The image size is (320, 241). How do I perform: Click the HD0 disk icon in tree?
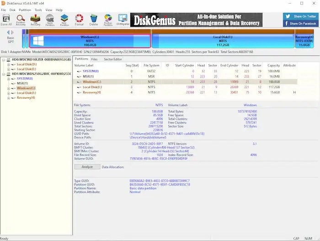(x=9, y=59)
